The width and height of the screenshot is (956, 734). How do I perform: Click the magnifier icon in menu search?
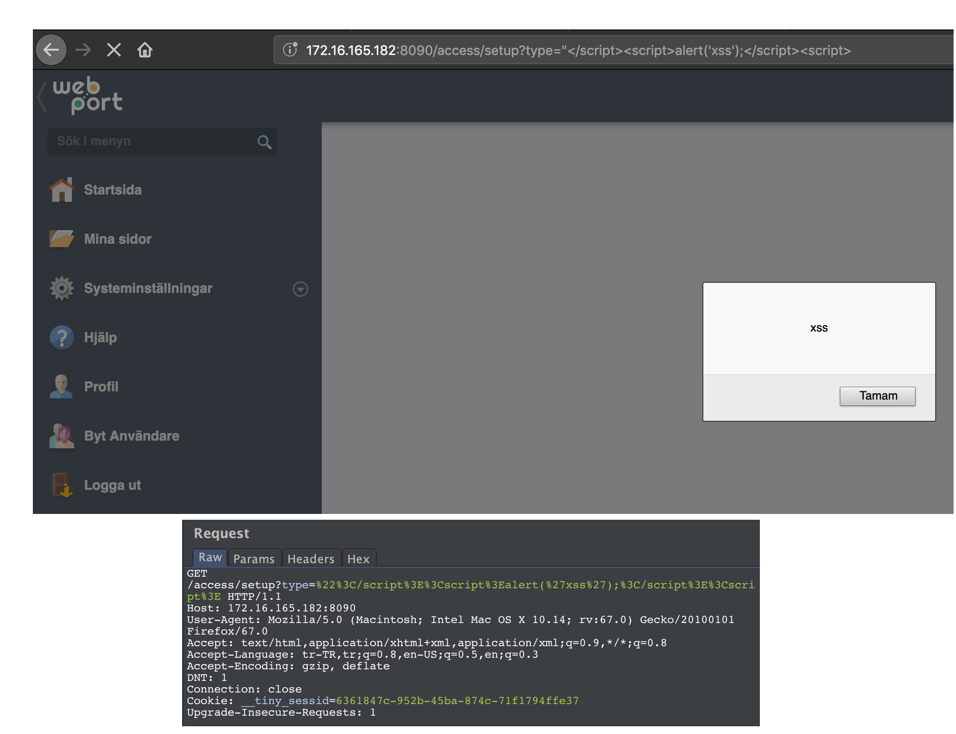pyautogui.click(x=264, y=142)
